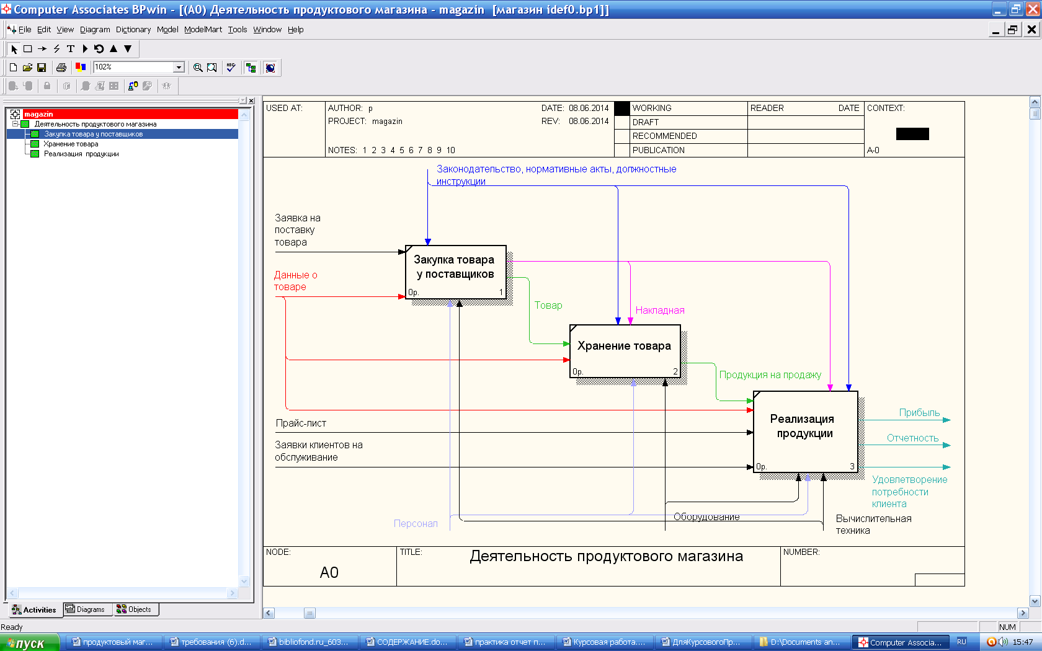This screenshot has width=1042, height=651.
Task: Open the Diagram Dictionary editor tool
Action: tap(85, 49)
